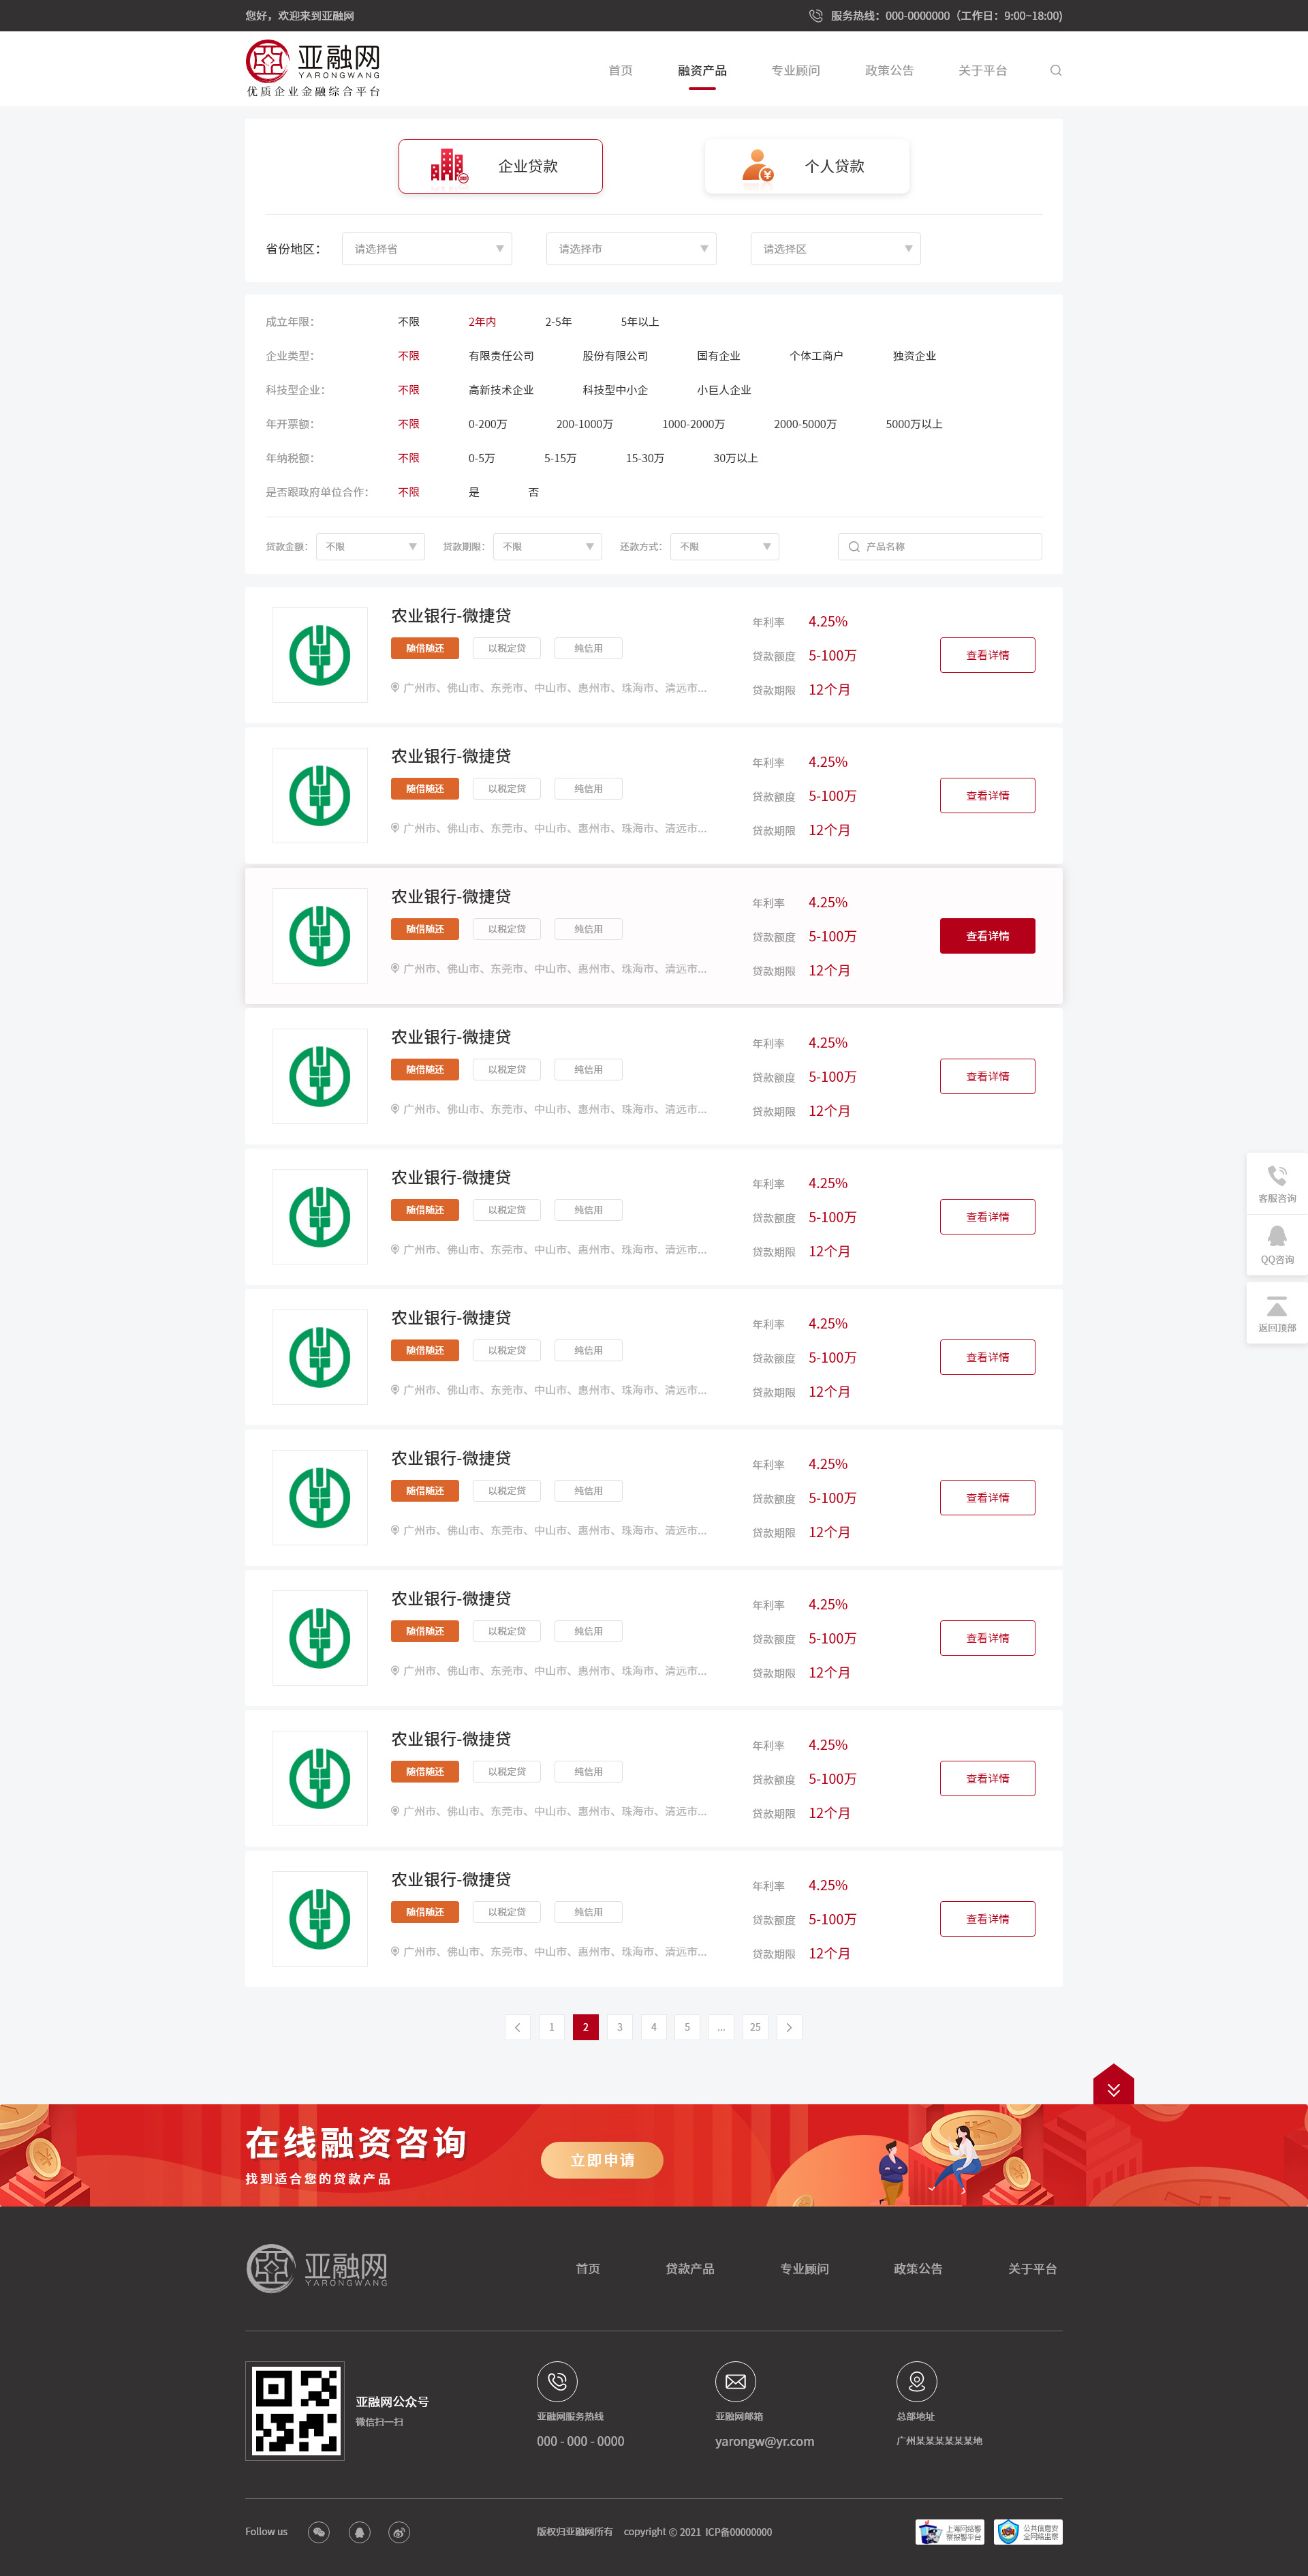Click the QQ咨询 bell icon
Image resolution: width=1308 pixels, height=2576 pixels.
1276,1238
